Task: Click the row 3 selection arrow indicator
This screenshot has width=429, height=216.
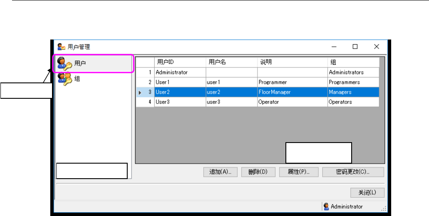Action: tap(140, 93)
